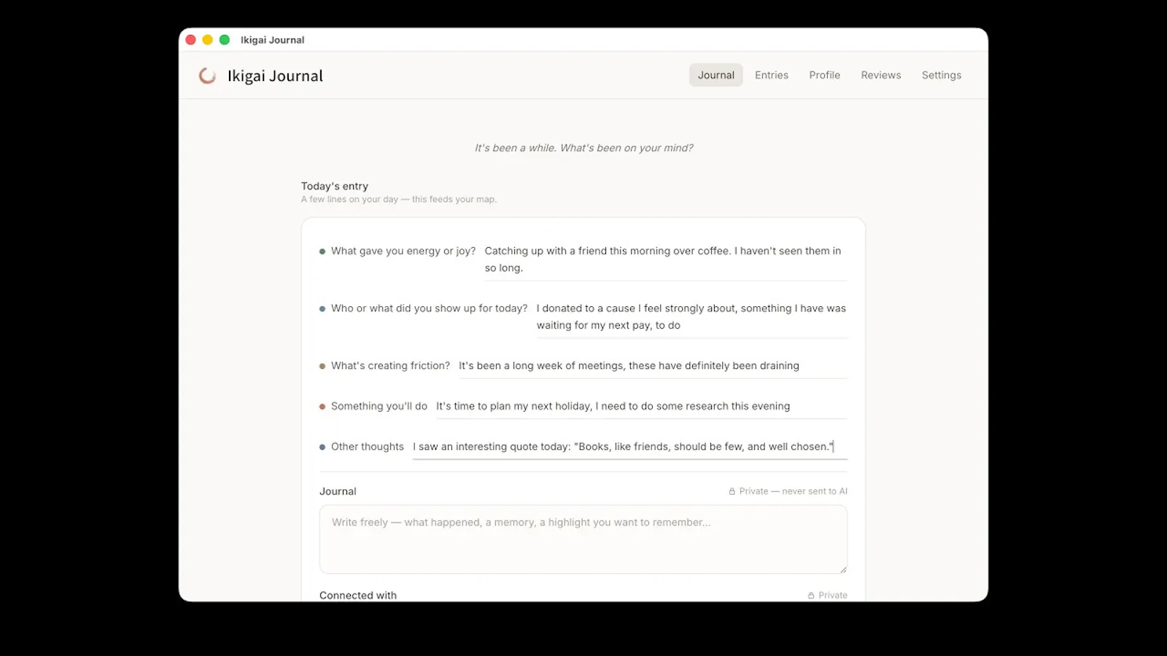1167x656 pixels.
Task: Click the 'Who or what did you show up for today?' label
Action: click(x=429, y=308)
